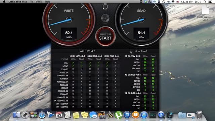Image resolution: width=215 pixels, height=121 pixels.
Task: Click the "How Fast?" heading
Action: click(141, 51)
